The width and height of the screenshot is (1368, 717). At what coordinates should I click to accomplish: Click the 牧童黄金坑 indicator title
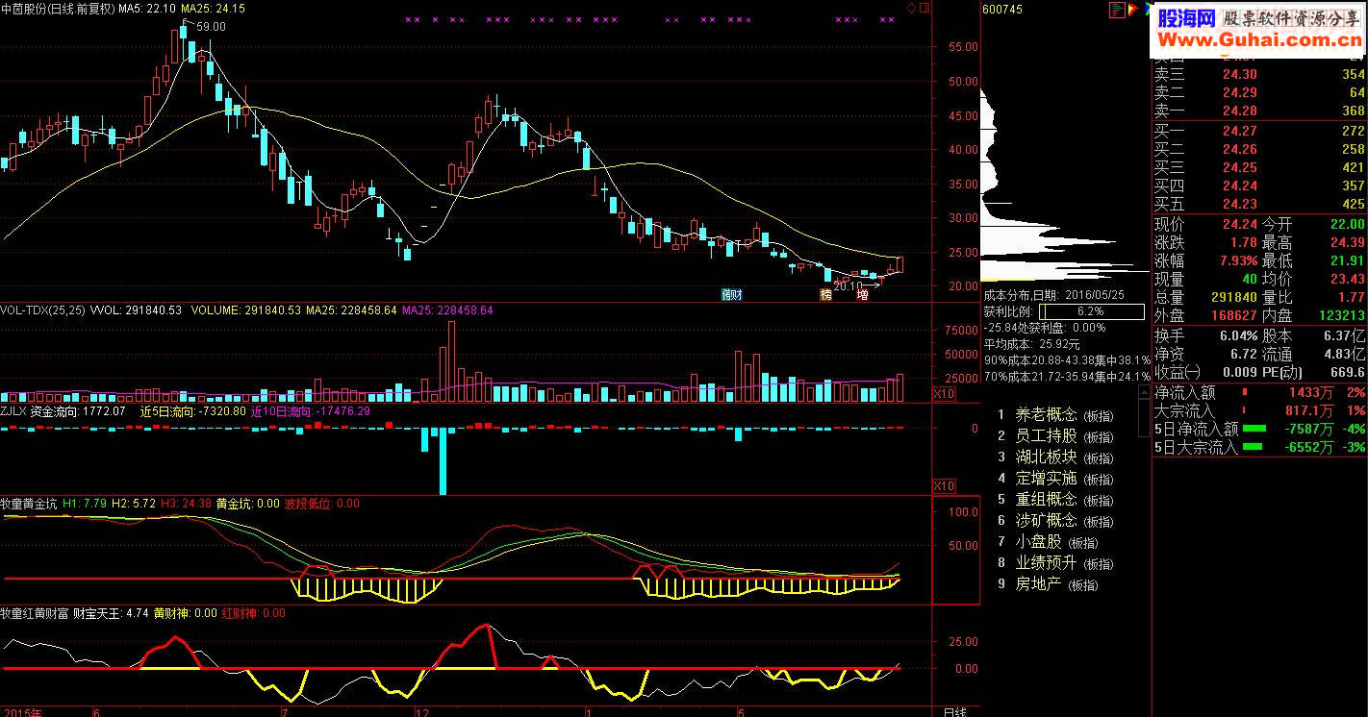click(x=29, y=504)
